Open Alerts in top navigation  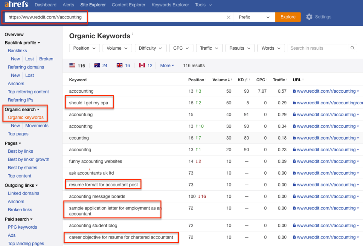68,5
